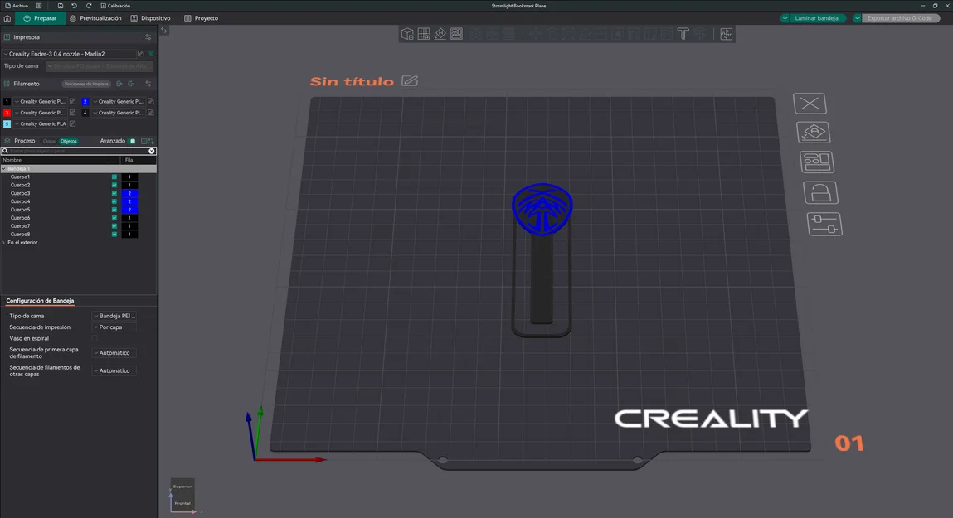The image size is (953, 518).
Task: Uncheck the Cuerpo1 printable checkbox
Action: (114, 177)
